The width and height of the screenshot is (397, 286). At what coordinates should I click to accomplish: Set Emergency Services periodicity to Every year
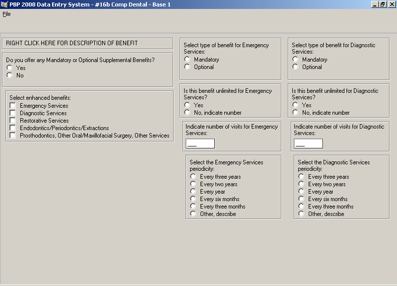point(193,191)
